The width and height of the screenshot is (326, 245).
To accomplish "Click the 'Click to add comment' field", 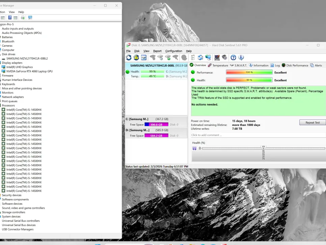I will (x=258, y=135).
